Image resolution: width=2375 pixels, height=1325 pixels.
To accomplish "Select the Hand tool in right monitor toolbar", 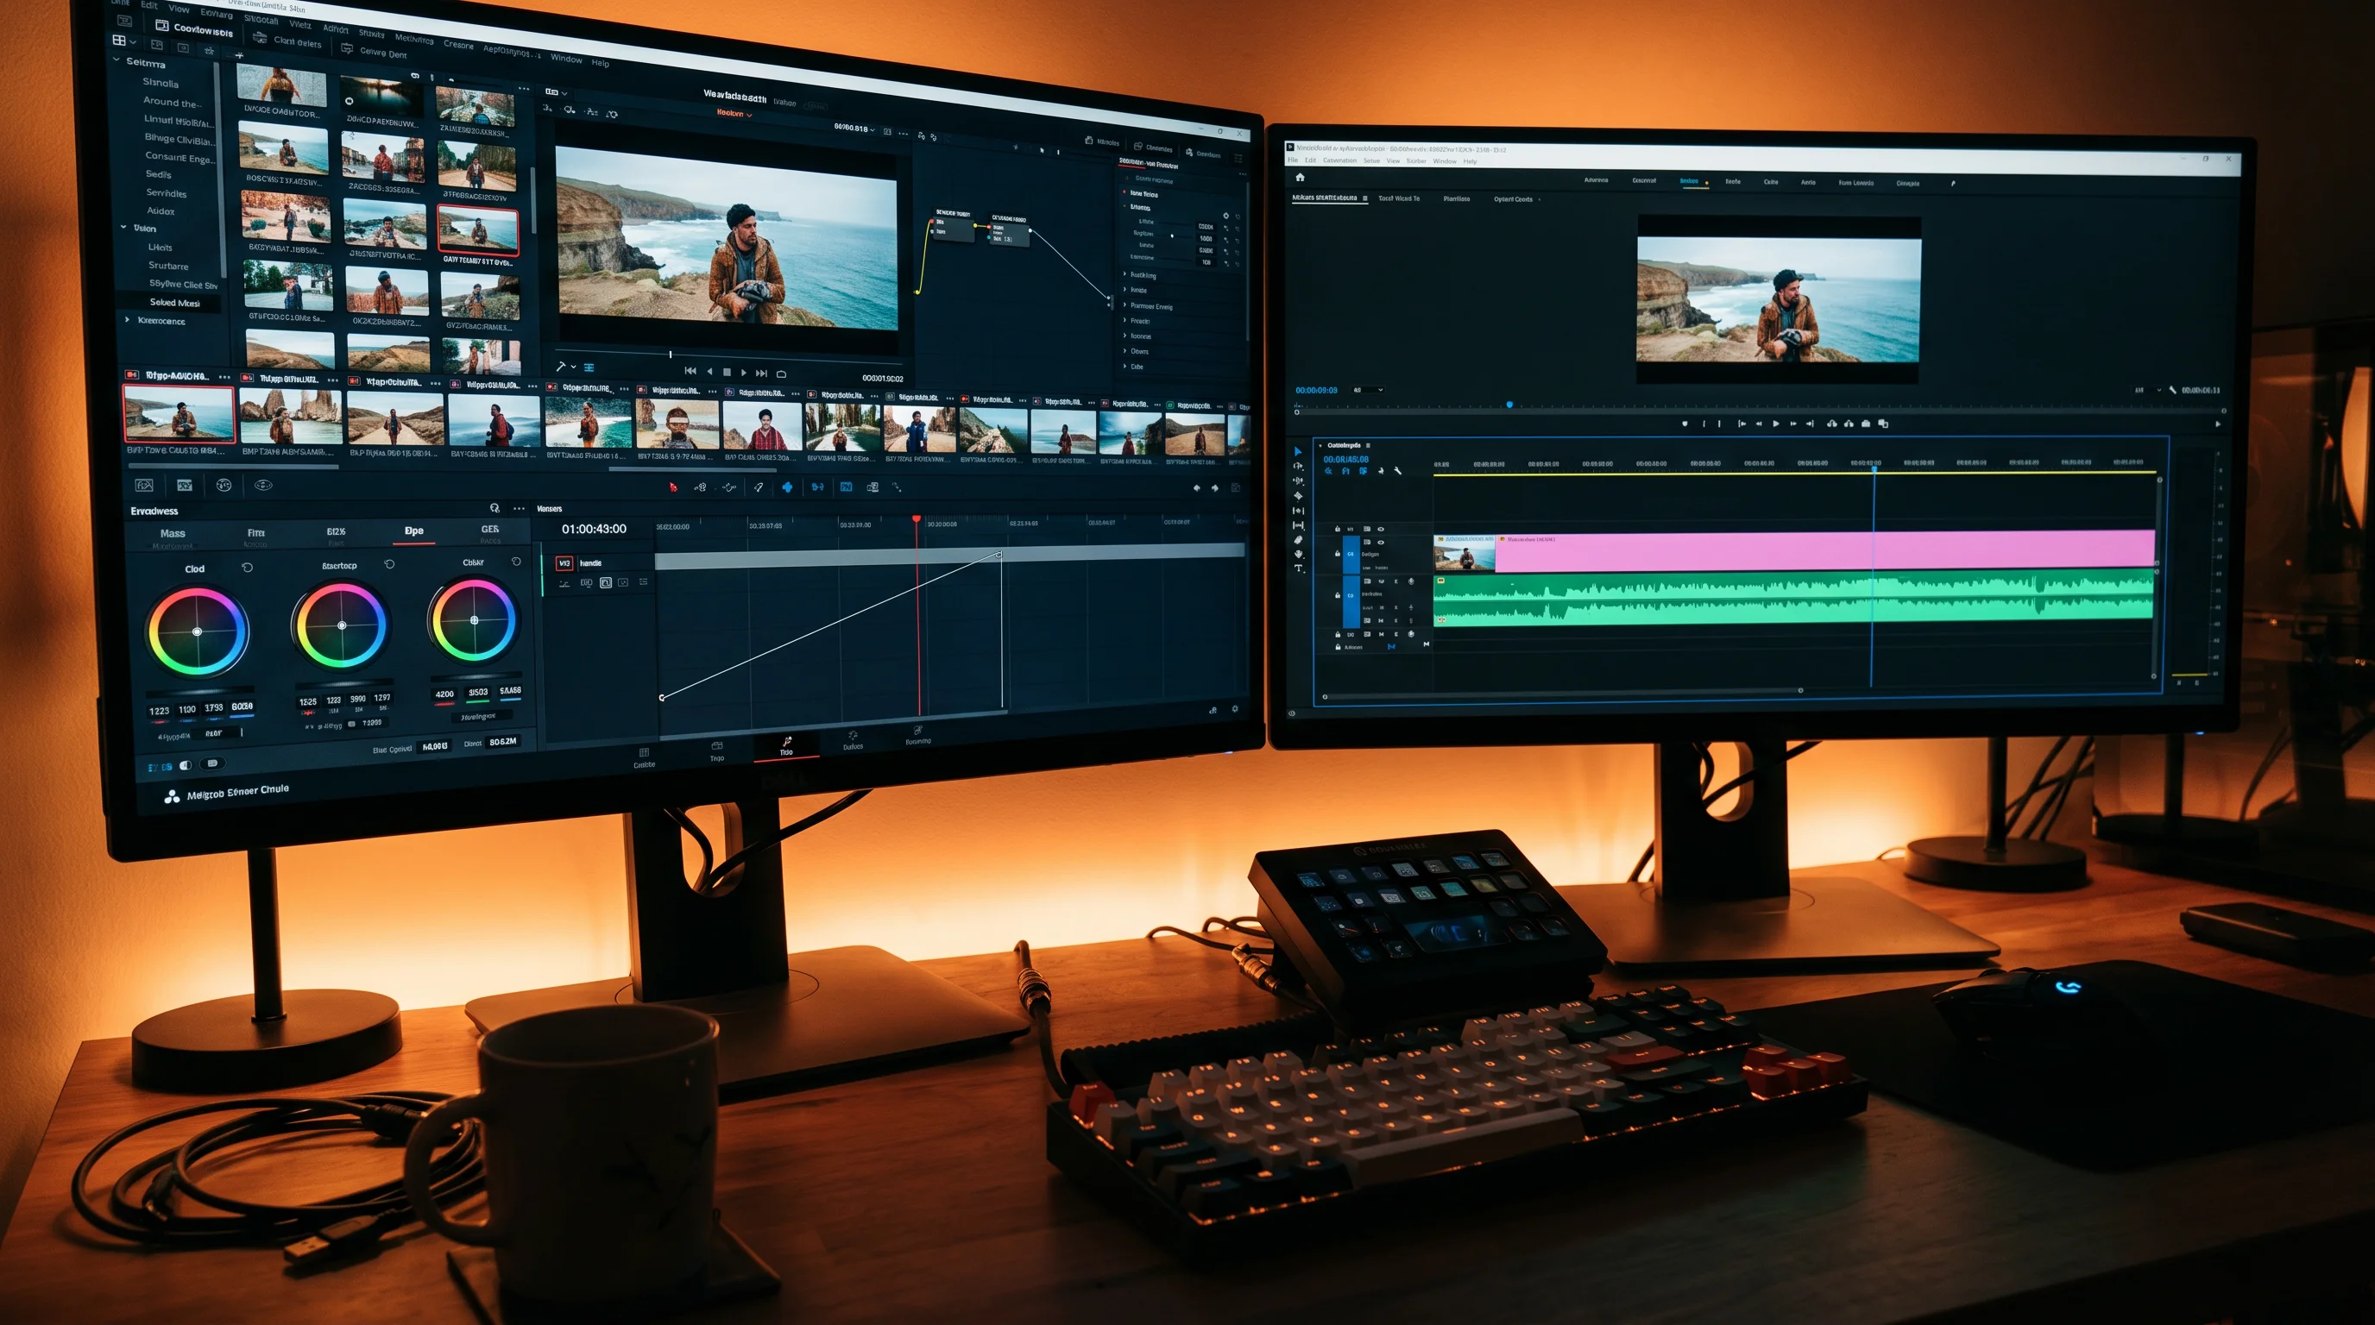I will pos(1299,554).
